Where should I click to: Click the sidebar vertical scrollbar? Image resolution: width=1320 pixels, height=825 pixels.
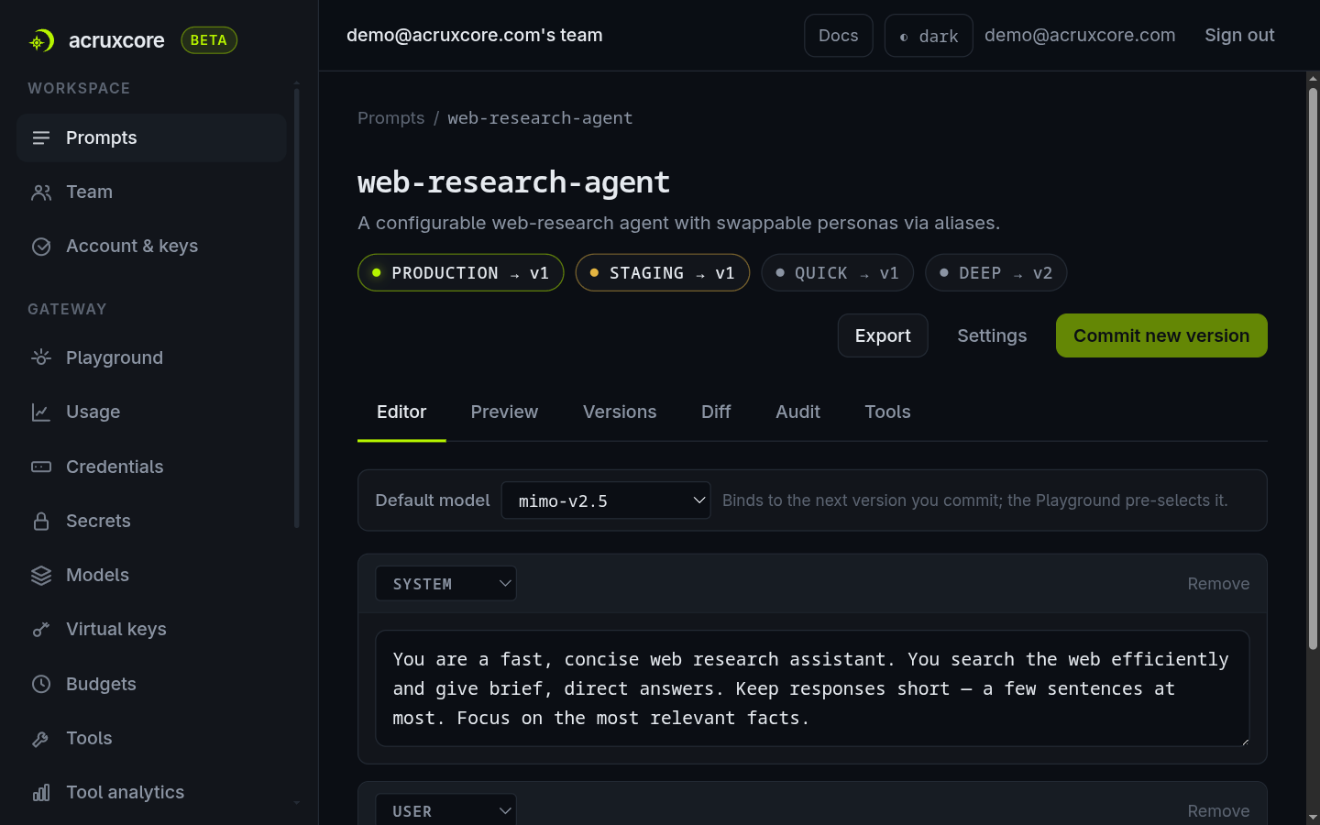coord(297,307)
